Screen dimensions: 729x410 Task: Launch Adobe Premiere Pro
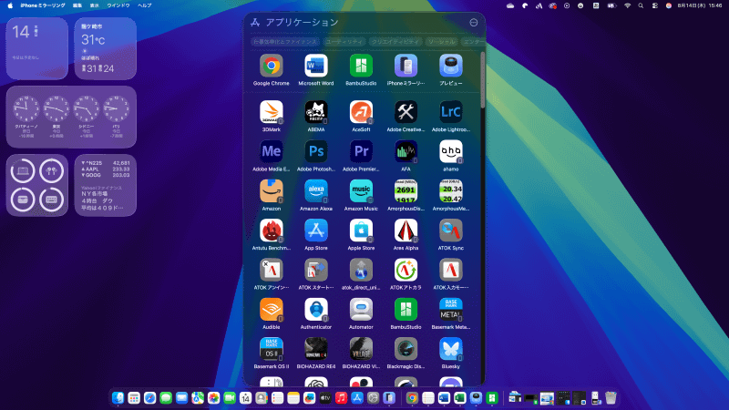(x=361, y=151)
